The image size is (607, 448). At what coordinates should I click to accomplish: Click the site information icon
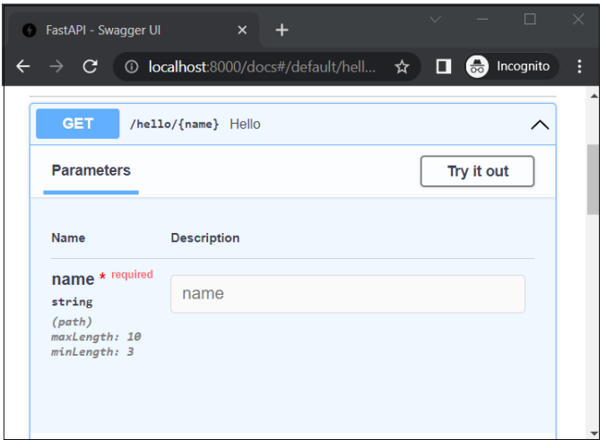coord(132,66)
